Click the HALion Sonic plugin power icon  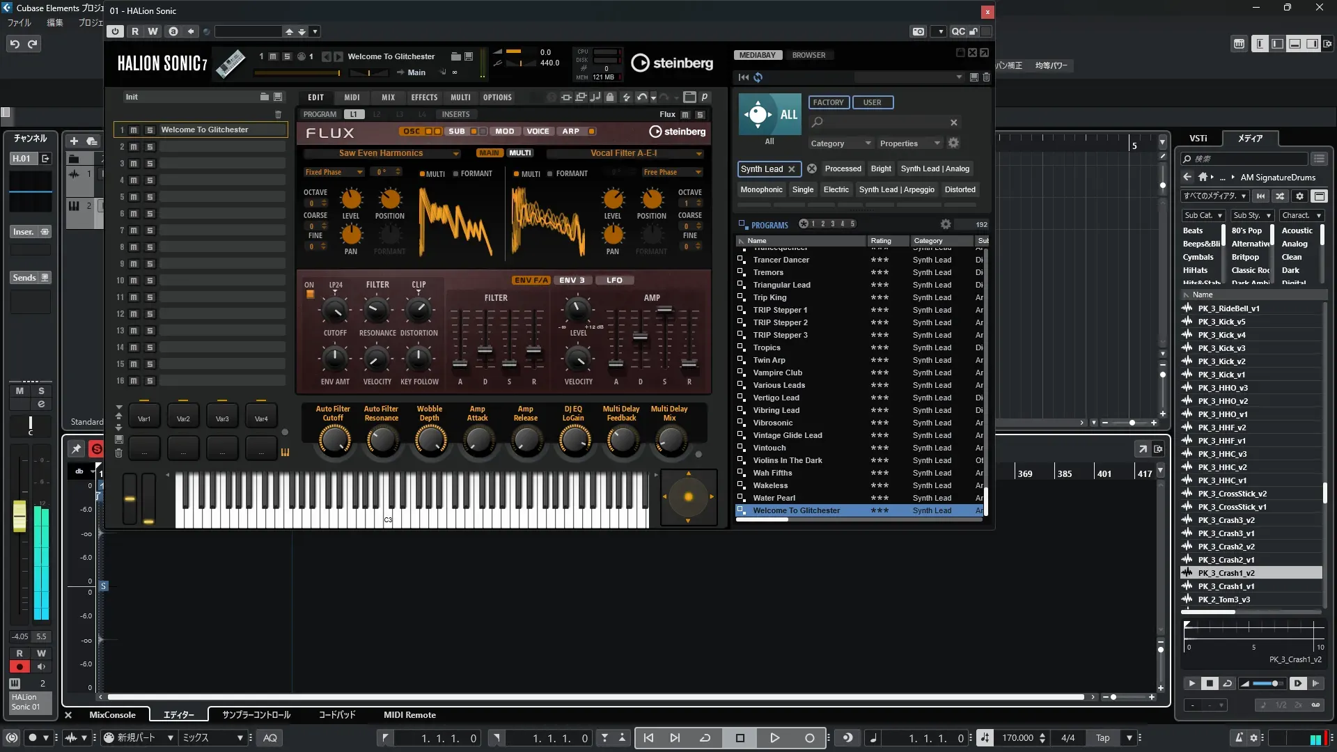[115, 31]
